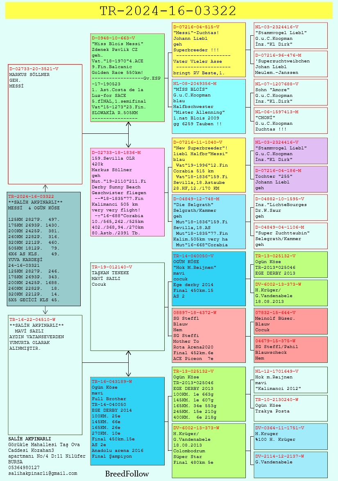Select the large TR-13-025132-V box listing 100KM results
338x481 pixels.
tap(209, 394)
